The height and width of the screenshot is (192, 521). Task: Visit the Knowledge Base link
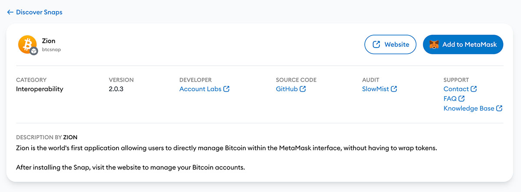(x=469, y=109)
